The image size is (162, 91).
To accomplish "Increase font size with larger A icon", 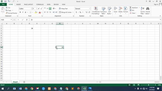I will pyautogui.click(x=39, y=9).
